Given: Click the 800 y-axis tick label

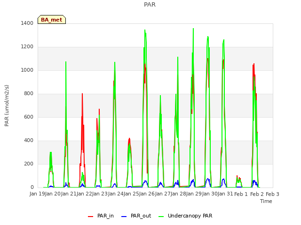Looking at the screenshot, I should coord(29,94).
